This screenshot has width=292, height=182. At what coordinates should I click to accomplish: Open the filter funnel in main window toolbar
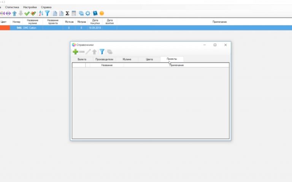click(x=47, y=13)
